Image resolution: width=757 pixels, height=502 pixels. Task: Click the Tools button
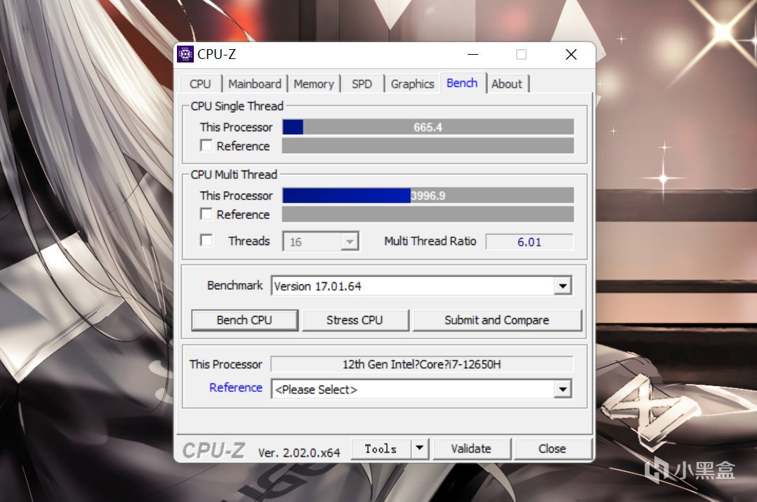(381, 449)
